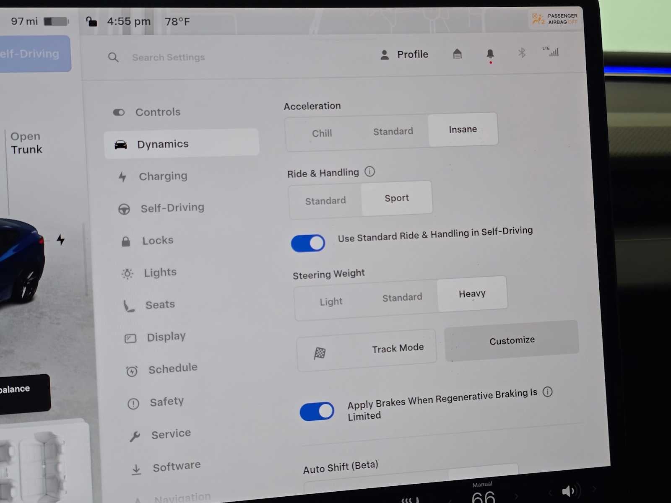The width and height of the screenshot is (671, 503).
Task: Set Steering Weight to Light
Action: 331,301
